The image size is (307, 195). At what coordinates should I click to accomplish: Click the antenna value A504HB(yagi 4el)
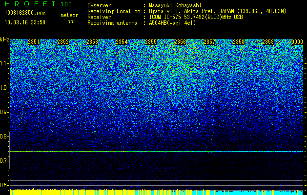coord(172,23)
